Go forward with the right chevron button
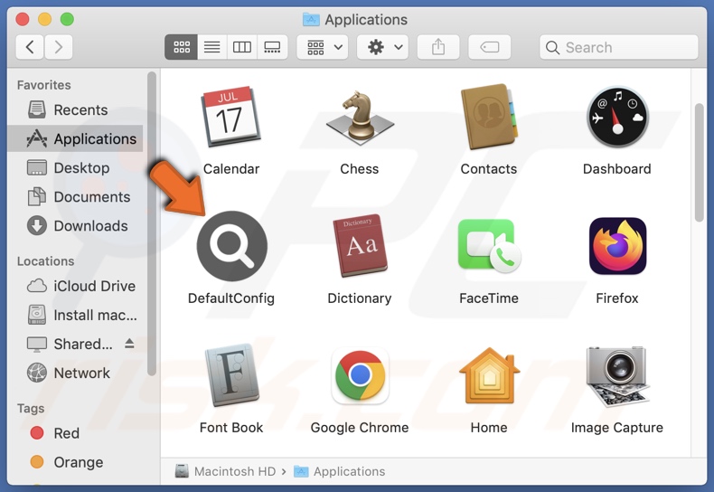The width and height of the screenshot is (714, 492). click(x=58, y=47)
